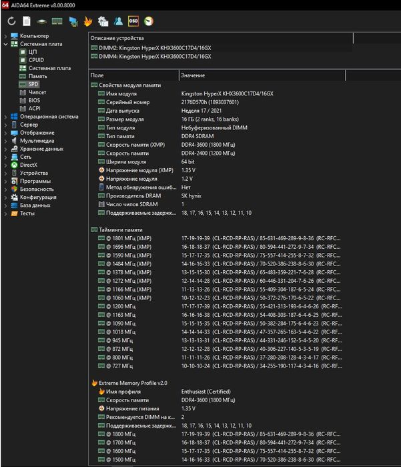Expand the Тесты tree node

coord(5,213)
